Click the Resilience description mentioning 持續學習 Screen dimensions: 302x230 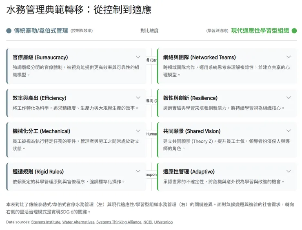[224, 108]
